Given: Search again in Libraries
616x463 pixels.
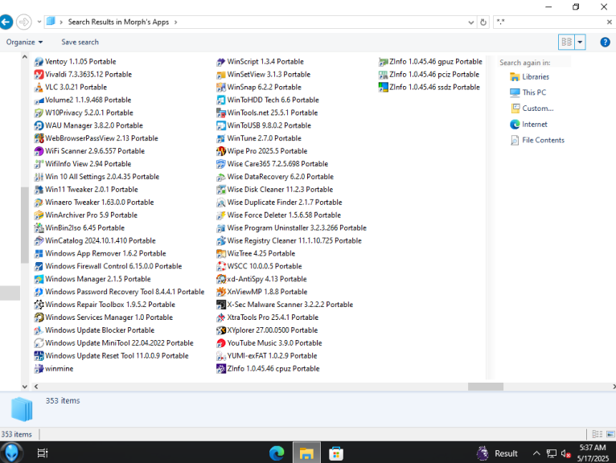Looking at the screenshot, I should pyautogui.click(x=529, y=77).
